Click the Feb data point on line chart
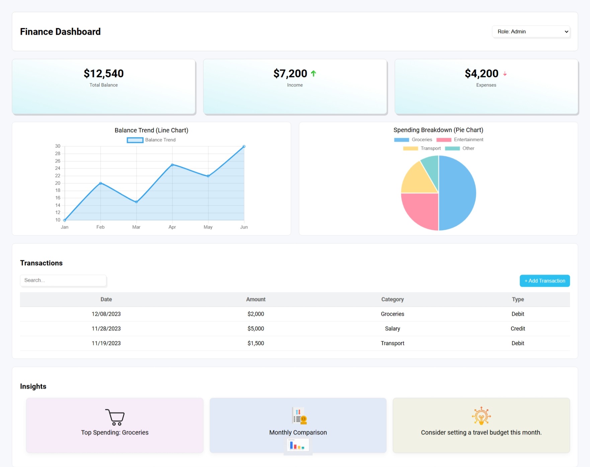Viewport: 590px width, 467px height. coord(100,183)
